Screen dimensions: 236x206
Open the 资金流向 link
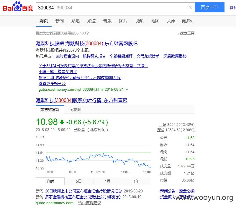[168, 197]
